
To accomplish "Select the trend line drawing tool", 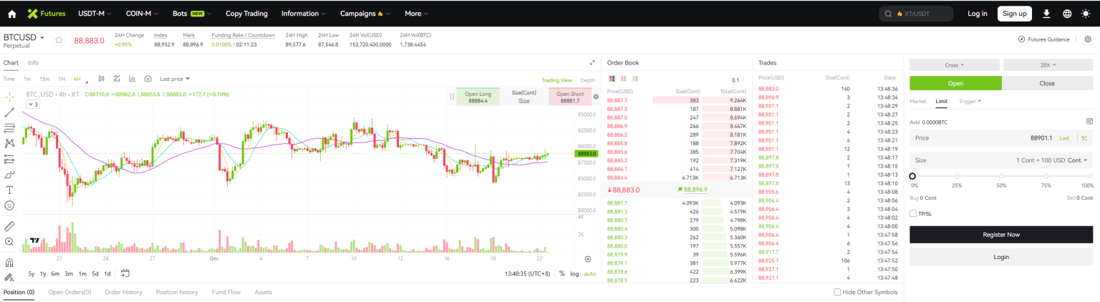I will pos(9,112).
